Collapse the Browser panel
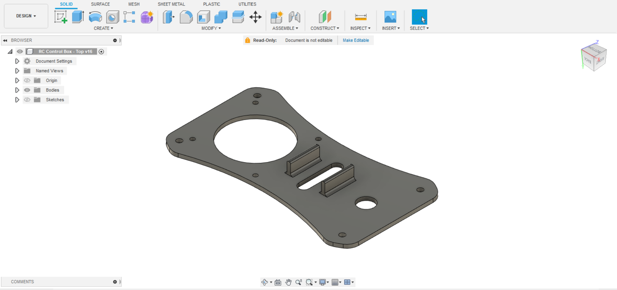This screenshot has width=617, height=290. point(5,40)
